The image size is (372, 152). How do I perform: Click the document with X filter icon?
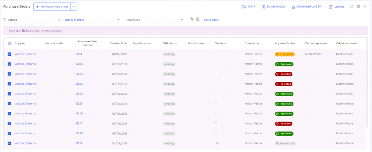[191, 20]
